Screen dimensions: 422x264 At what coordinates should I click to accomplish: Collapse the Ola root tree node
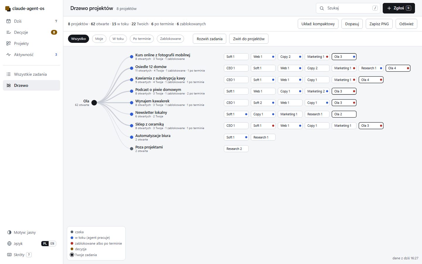coord(94,103)
